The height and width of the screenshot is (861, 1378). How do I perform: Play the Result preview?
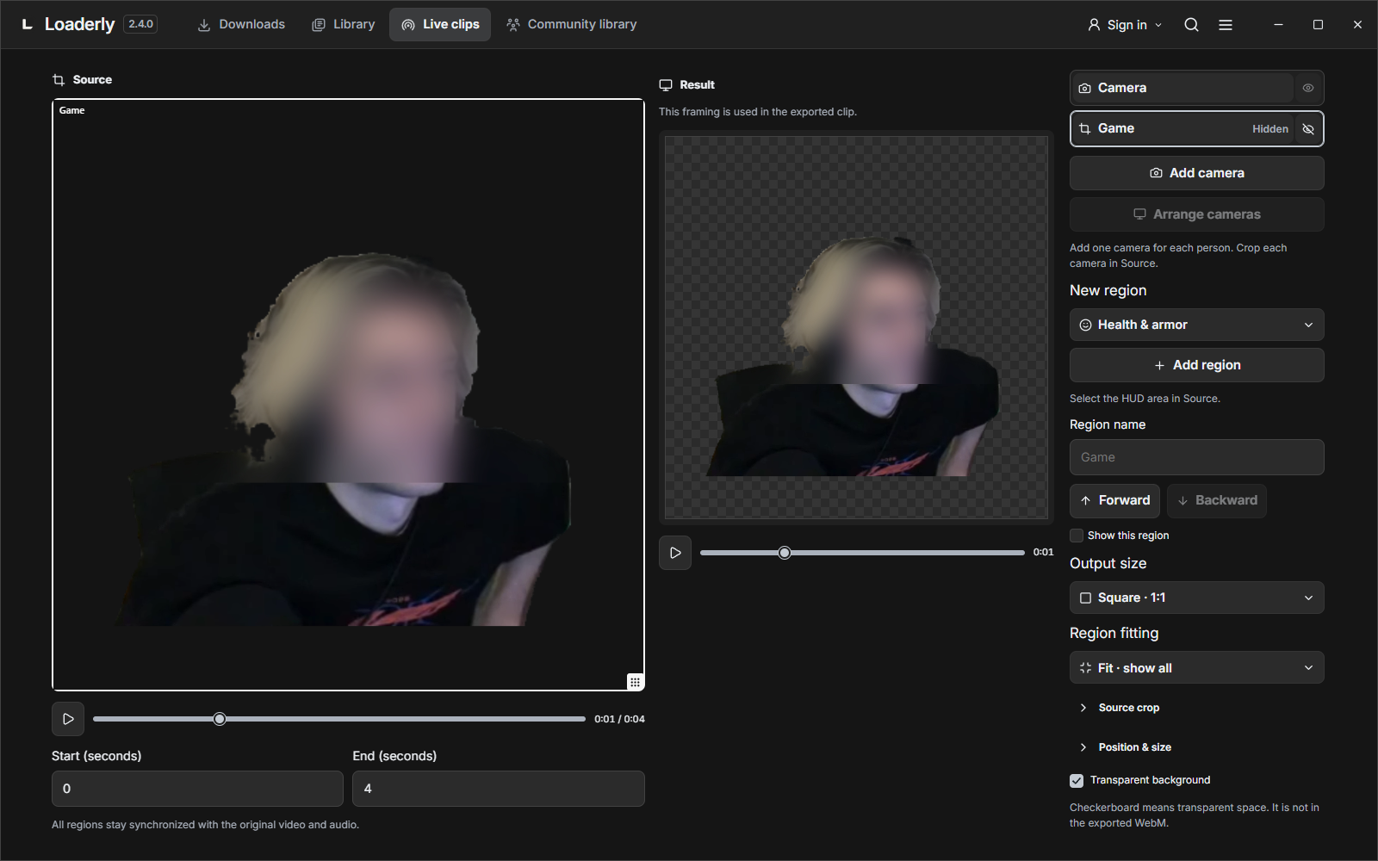[675, 553]
